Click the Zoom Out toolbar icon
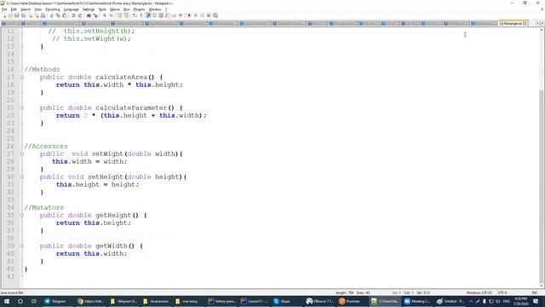Screen dimensions: 545x307 tap(111, 15)
